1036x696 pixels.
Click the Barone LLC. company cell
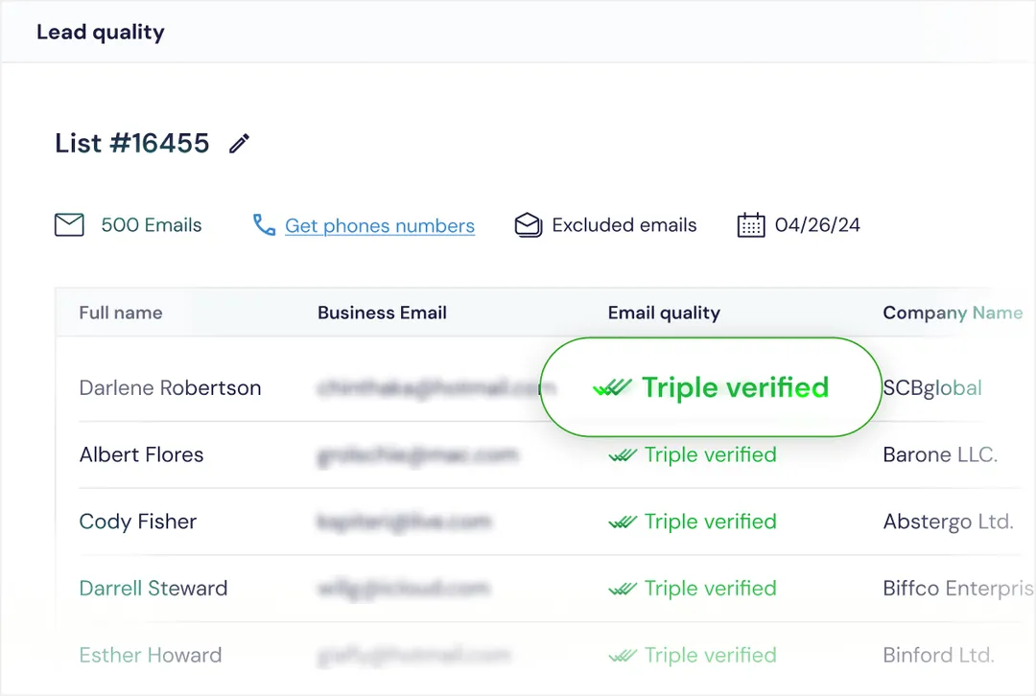tap(940, 454)
